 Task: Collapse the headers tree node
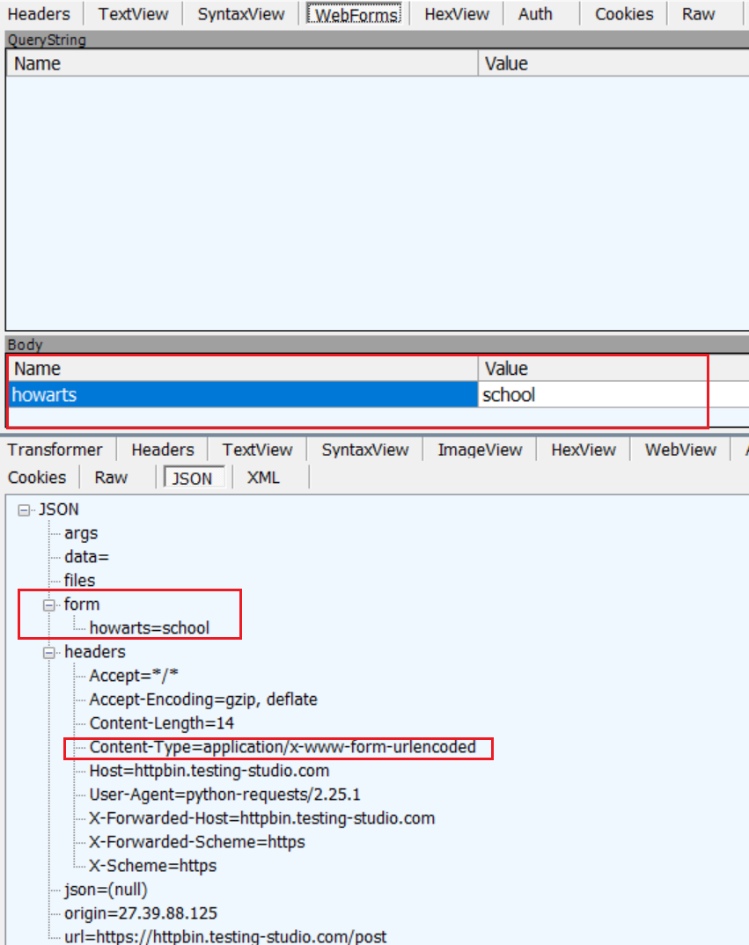tap(48, 652)
